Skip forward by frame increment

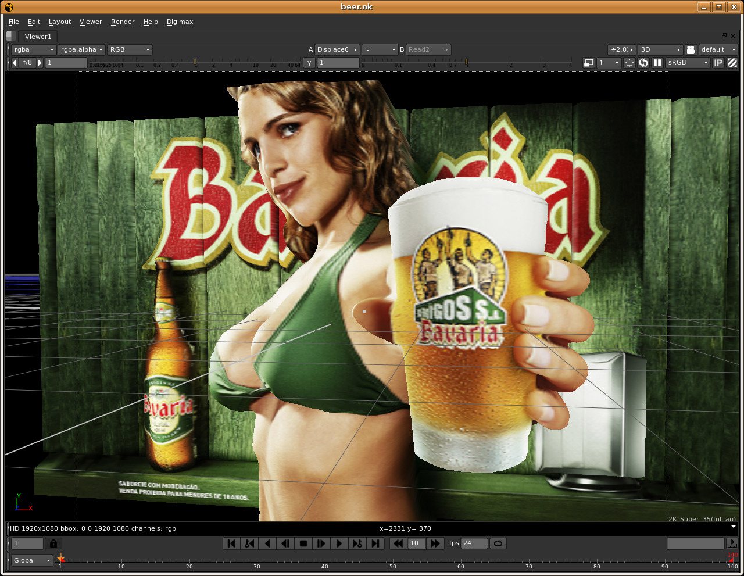(435, 543)
